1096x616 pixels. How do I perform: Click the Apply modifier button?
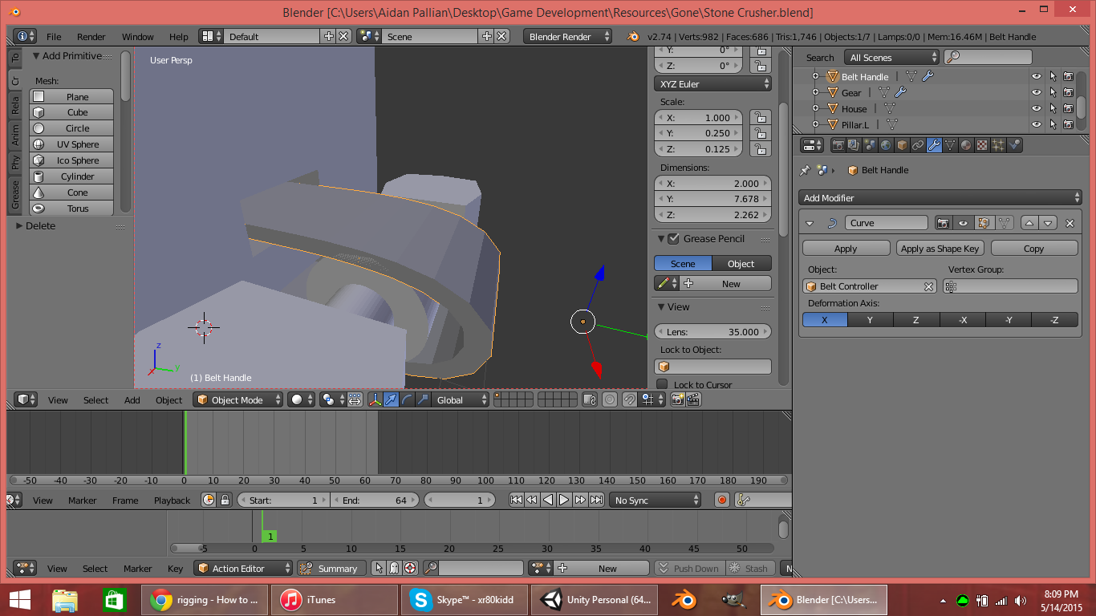pos(846,249)
